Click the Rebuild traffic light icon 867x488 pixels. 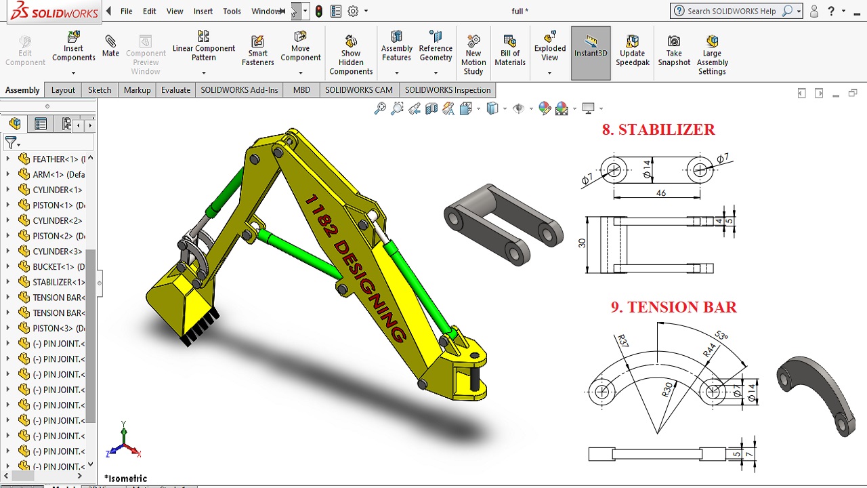318,12
